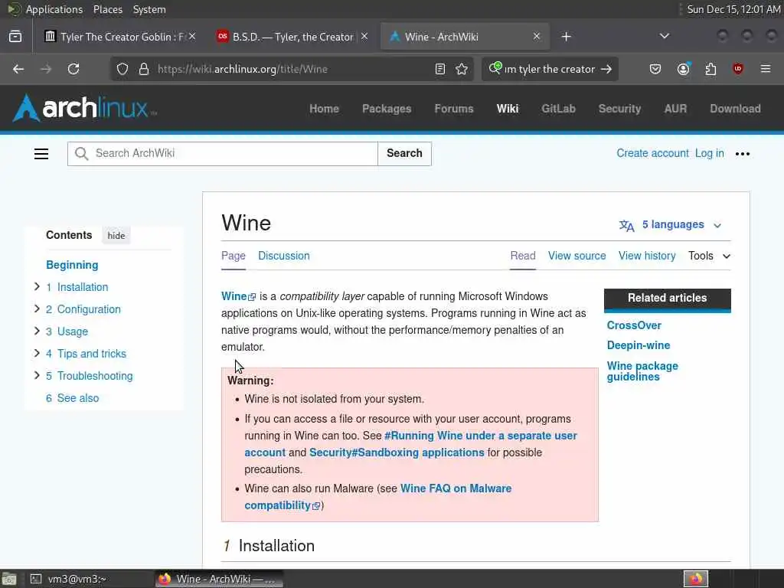
Task: Close the Wine - ArchWiki tab
Action: [x=537, y=37]
